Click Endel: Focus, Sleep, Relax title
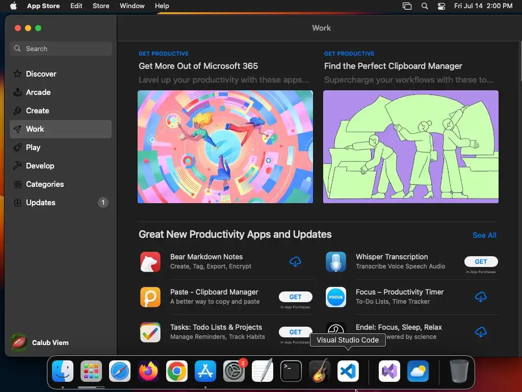The image size is (522, 392). 399,327
